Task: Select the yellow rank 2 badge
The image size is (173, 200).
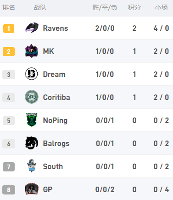Action: [x=9, y=52]
